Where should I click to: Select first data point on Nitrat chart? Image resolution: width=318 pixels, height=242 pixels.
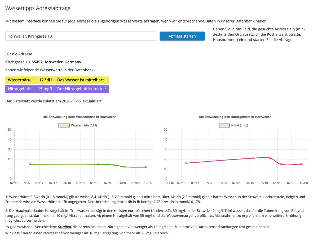tap(186, 163)
